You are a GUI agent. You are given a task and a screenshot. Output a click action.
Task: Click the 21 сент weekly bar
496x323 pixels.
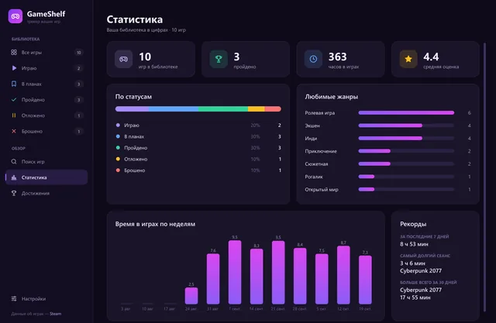[278, 273]
